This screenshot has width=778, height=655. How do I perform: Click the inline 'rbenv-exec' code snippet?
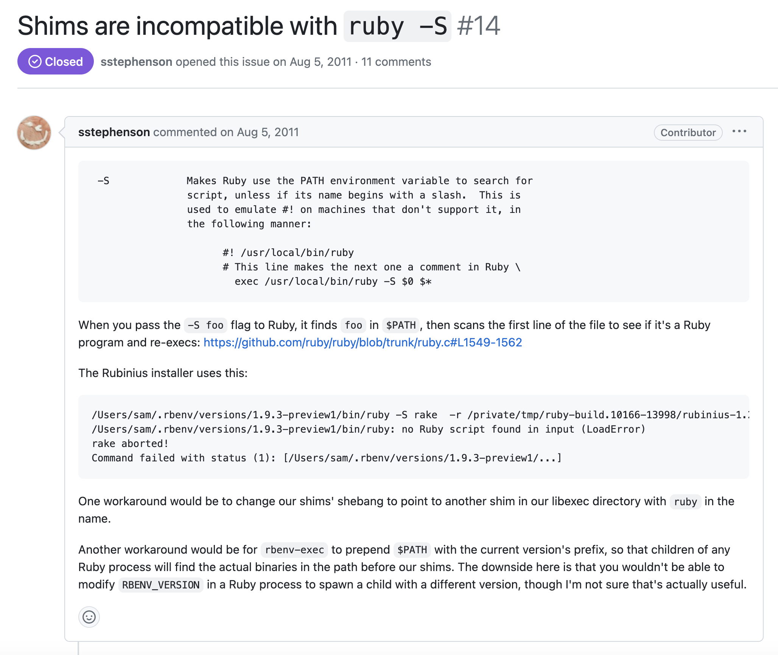294,550
